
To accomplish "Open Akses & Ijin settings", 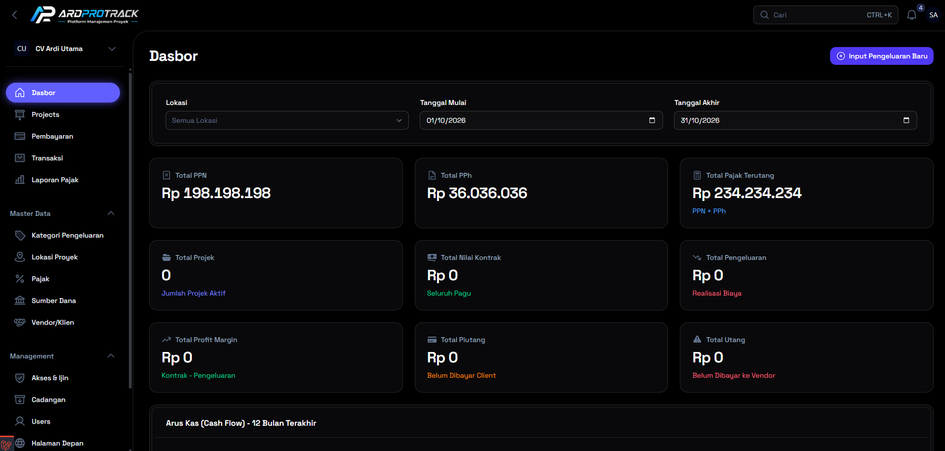I will (63, 378).
